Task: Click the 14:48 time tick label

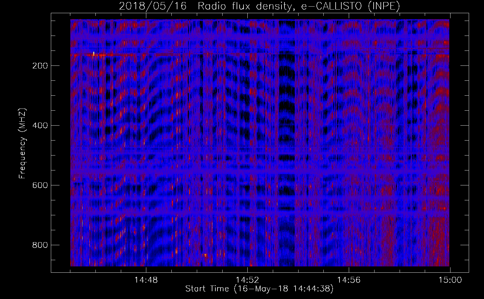Action: click(146, 280)
